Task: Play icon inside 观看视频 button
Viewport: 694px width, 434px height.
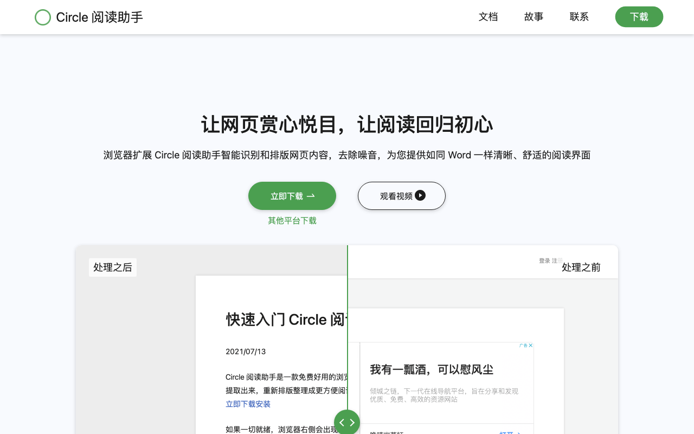Action: pyautogui.click(x=420, y=195)
